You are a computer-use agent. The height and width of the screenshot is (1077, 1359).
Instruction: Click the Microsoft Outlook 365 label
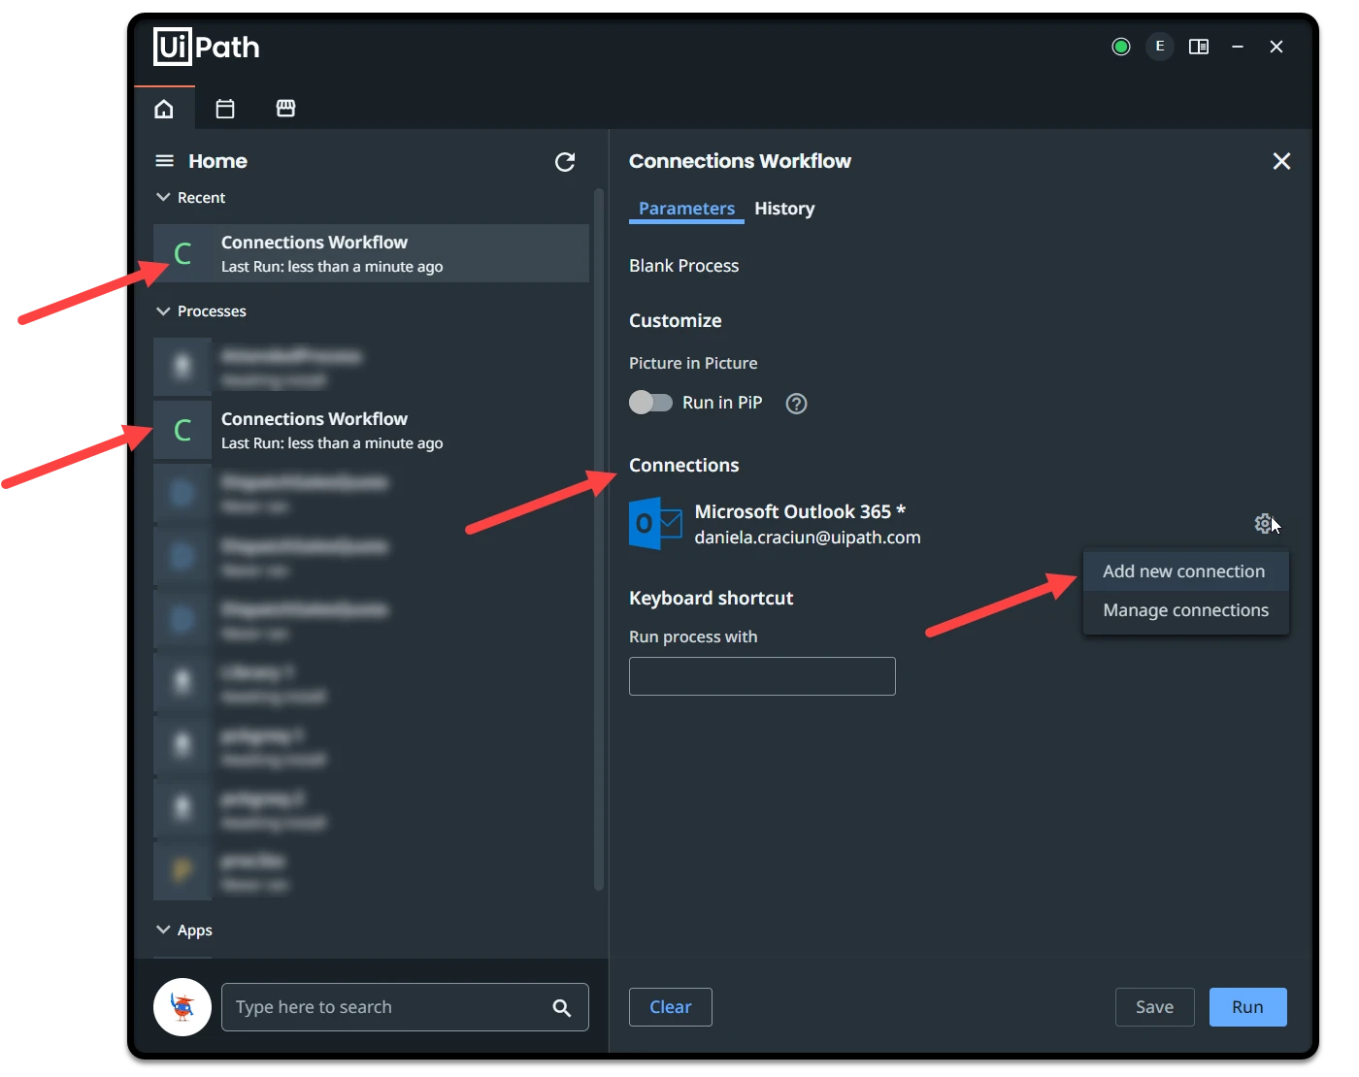tap(800, 511)
